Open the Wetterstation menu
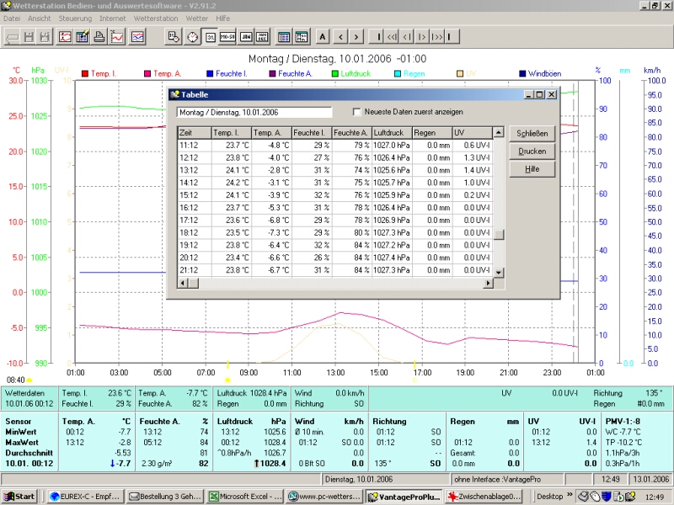 [x=156, y=18]
